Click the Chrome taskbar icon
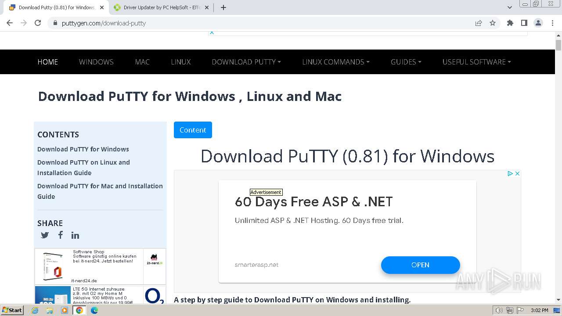 [79, 310]
